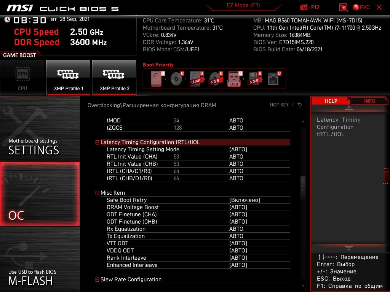
Task: Take a screenshot with the F12 camera icon
Action: point(304,7)
